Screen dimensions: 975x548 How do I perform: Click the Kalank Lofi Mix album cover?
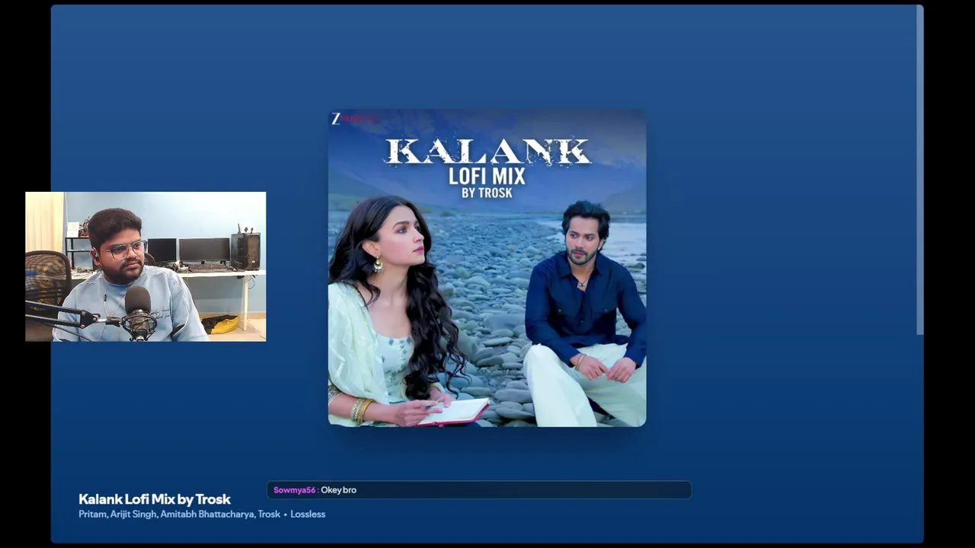[487, 267]
